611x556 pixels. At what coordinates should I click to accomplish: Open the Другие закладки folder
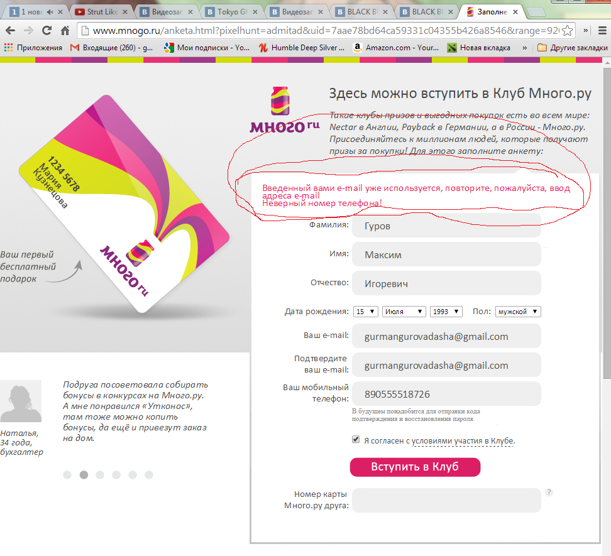coord(573,48)
